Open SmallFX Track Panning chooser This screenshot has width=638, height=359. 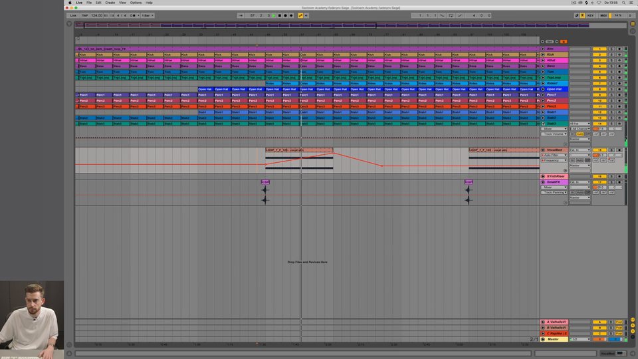pyautogui.click(x=554, y=193)
